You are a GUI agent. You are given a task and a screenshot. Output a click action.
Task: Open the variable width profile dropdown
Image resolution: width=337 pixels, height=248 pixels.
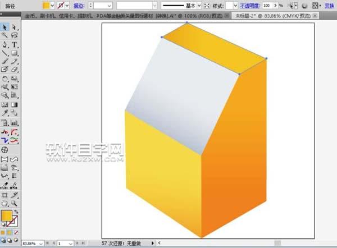pos(155,6)
